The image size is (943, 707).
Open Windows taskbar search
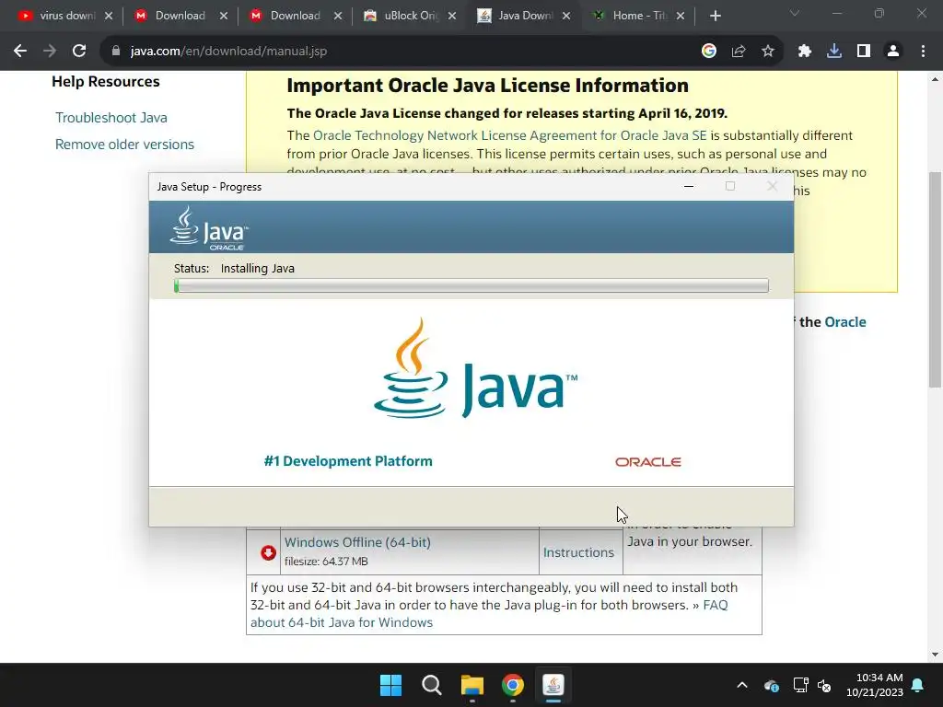(x=431, y=685)
